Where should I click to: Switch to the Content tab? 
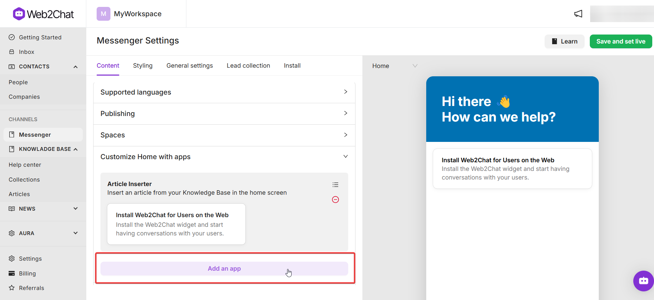(108, 66)
